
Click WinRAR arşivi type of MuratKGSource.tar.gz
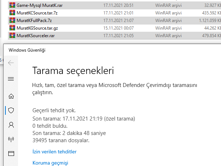point(168,28)
